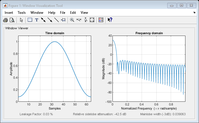Maximize the Window Visualization Tool window

182,5
